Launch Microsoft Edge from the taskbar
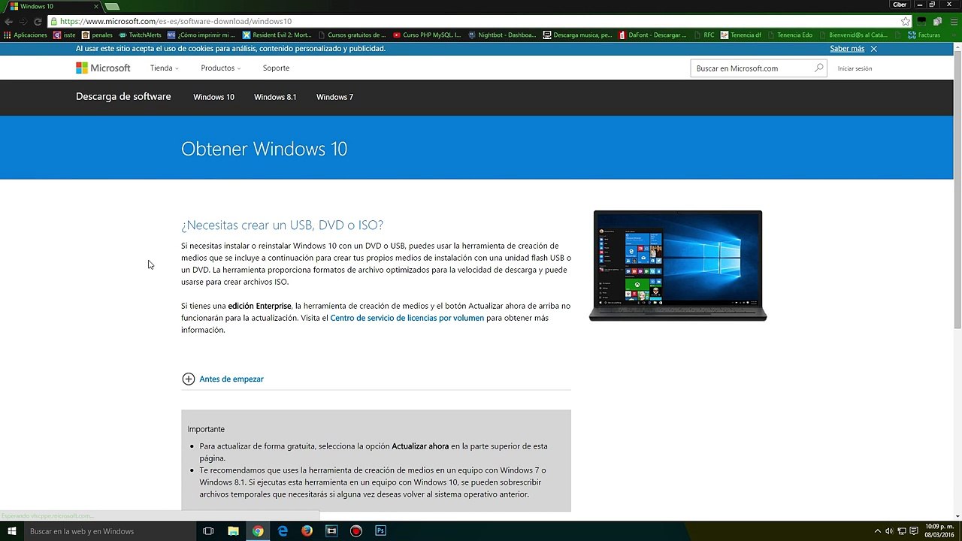 coord(283,531)
